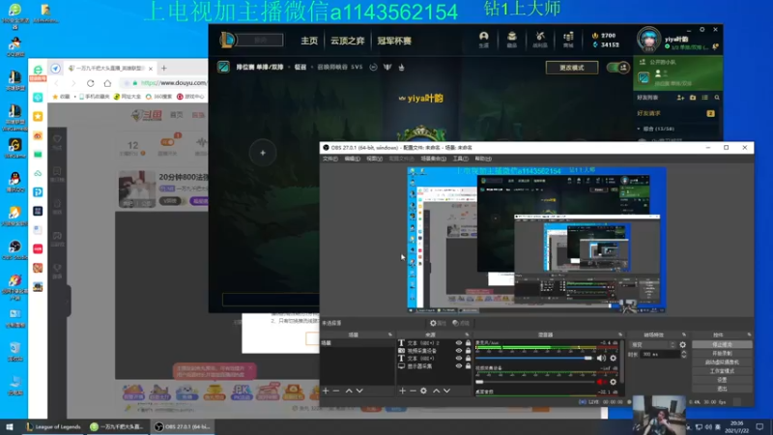Open OBS 编辑 menu

pyautogui.click(x=352, y=159)
